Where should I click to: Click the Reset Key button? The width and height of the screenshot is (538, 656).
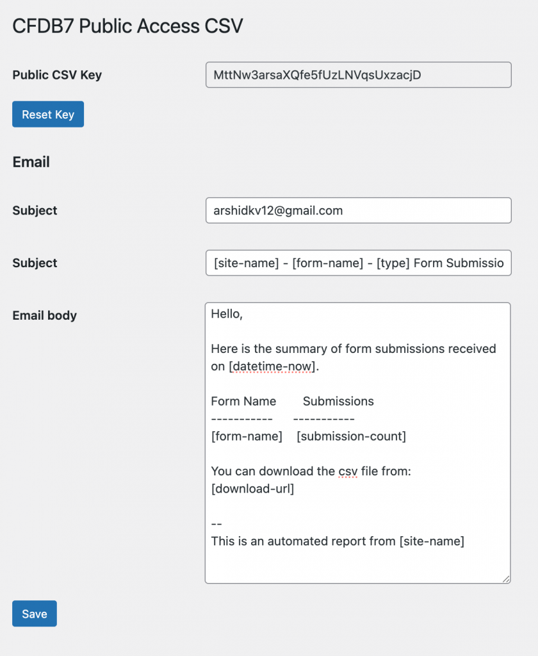pyautogui.click(x=48, y=115)
